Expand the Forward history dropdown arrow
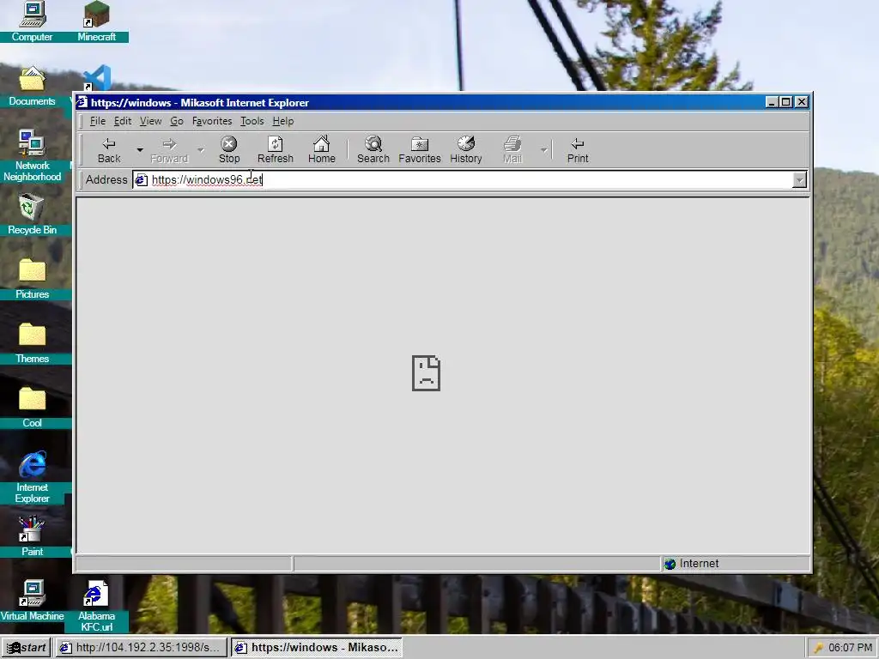This screenshot has height=659, width=879. (x=201, y=150)
